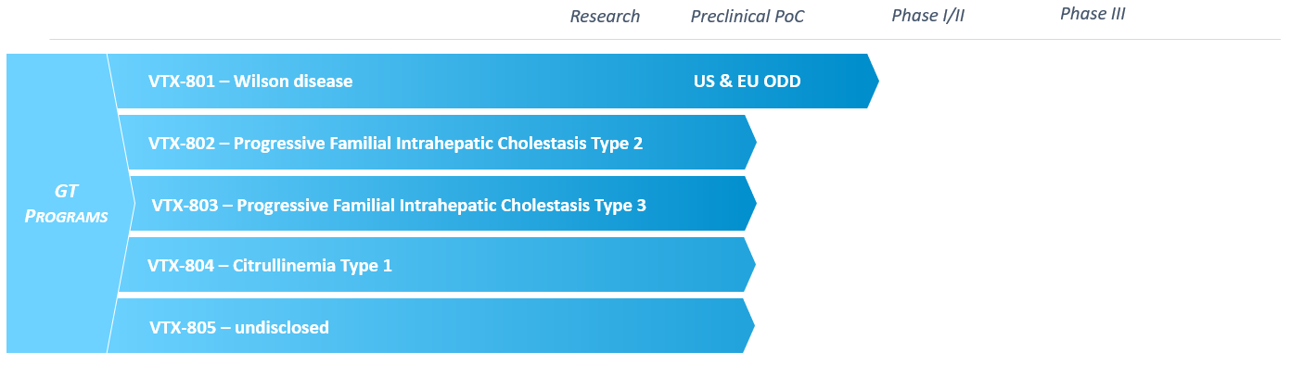Click the arrow tip of VTX-804 bar
The width and height of the screenshot is (1291, 365).
(x=750, y=265)
